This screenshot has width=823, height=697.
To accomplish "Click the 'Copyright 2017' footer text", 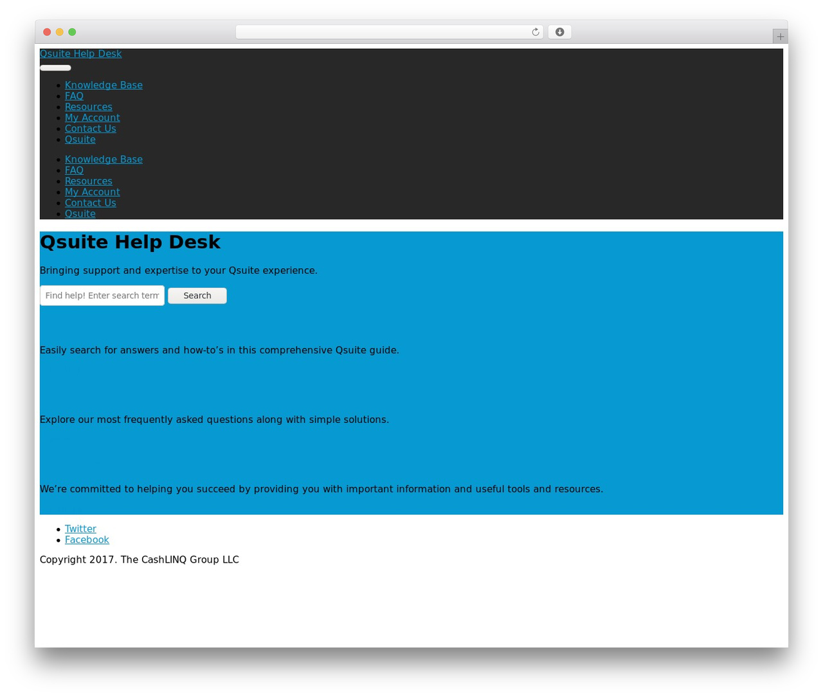I will [140, 560].
